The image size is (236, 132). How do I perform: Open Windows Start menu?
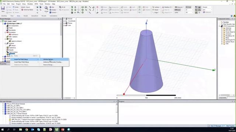click(x=3, y=129)
